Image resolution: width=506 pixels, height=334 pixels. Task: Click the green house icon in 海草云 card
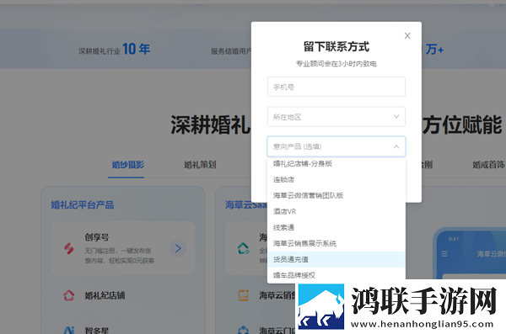click(x=244, y=248)
